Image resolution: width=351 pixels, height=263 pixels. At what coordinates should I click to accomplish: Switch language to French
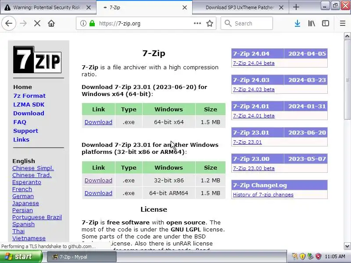click(22, 189)
